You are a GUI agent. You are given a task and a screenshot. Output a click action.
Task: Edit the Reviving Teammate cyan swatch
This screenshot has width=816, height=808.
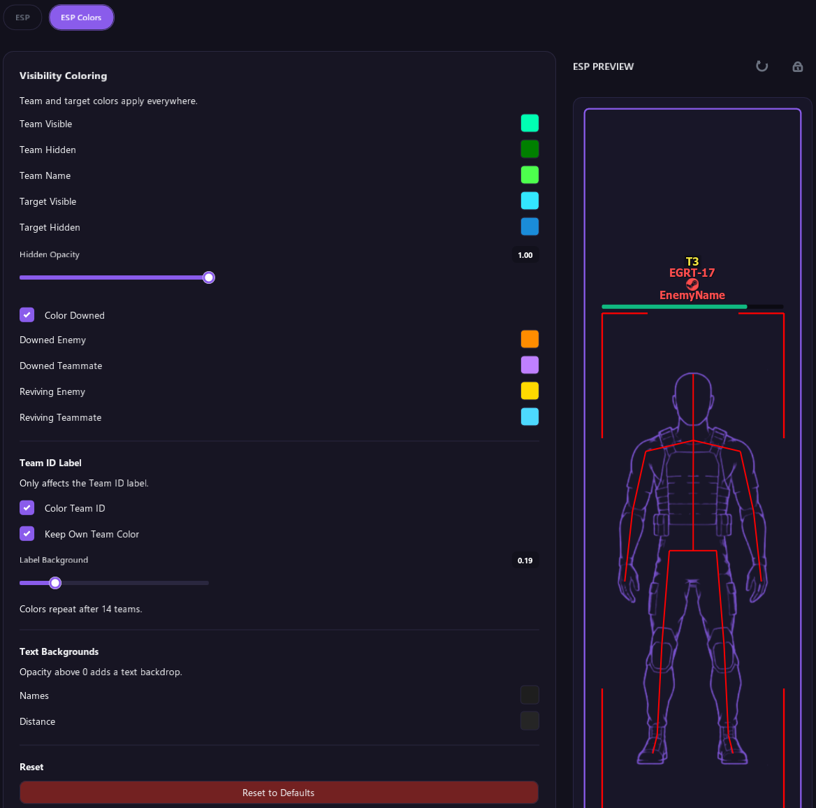pyautogui.click(x=530, y=417)
